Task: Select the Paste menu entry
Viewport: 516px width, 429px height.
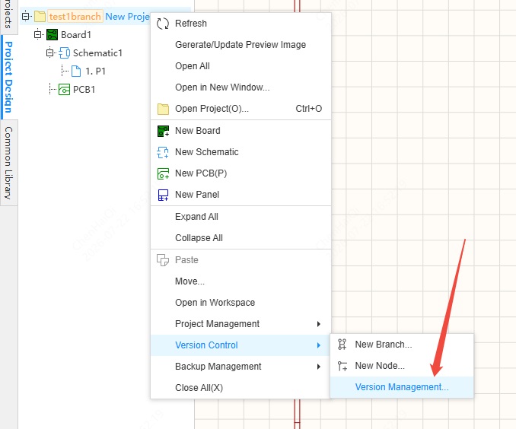Action: tap(240, 260)
